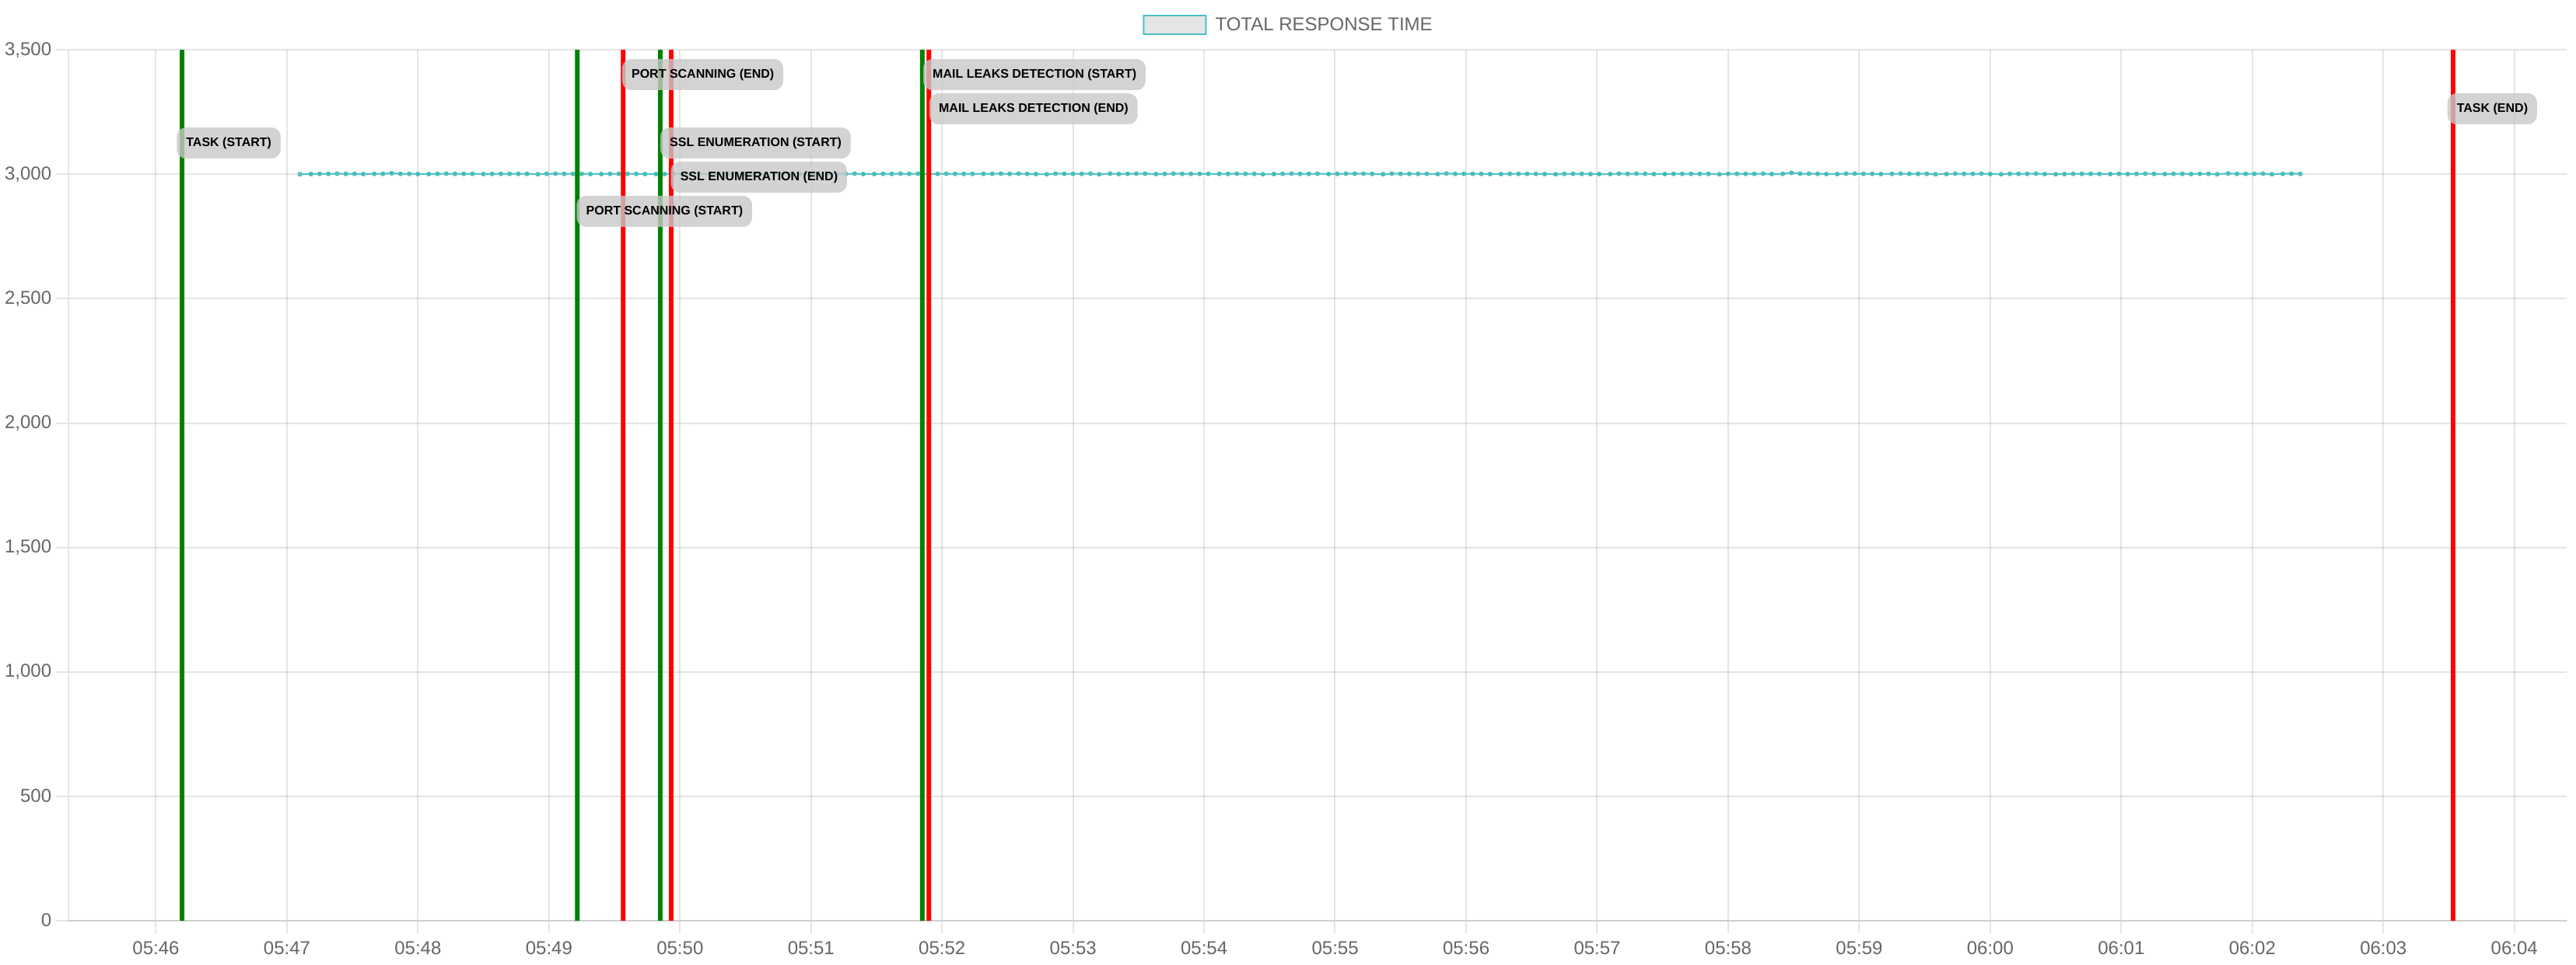Click the x-axis time label 06:02
The image size is (2576, 965).
coord(2252,948)
